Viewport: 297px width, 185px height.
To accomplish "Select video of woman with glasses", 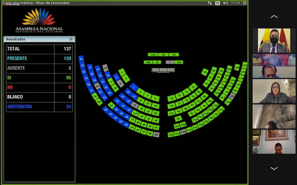I will click(x=274, y=91).
